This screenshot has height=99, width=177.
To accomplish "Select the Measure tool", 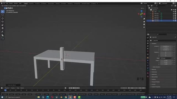I will tap(2, 35).
